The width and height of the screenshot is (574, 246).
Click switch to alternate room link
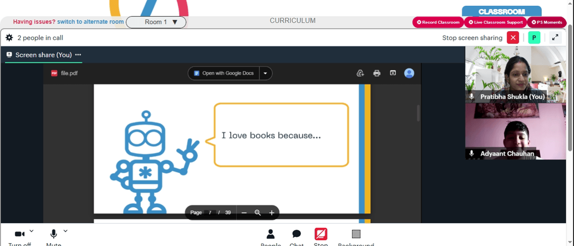click(x=91, y=22)
